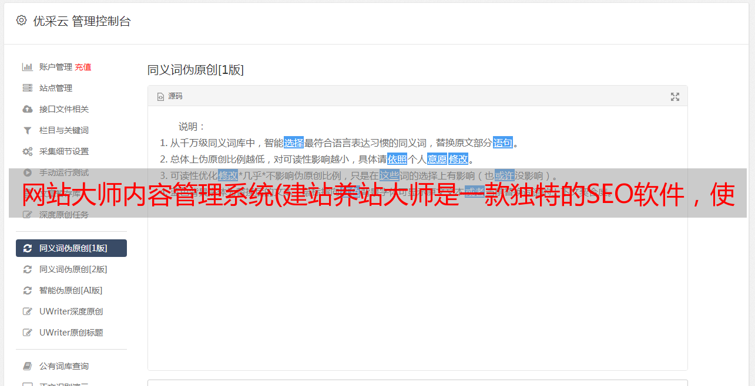Click the 优采云 管理控制台 title link
Viewport: 755px width, 386px height.
(82, 21)
